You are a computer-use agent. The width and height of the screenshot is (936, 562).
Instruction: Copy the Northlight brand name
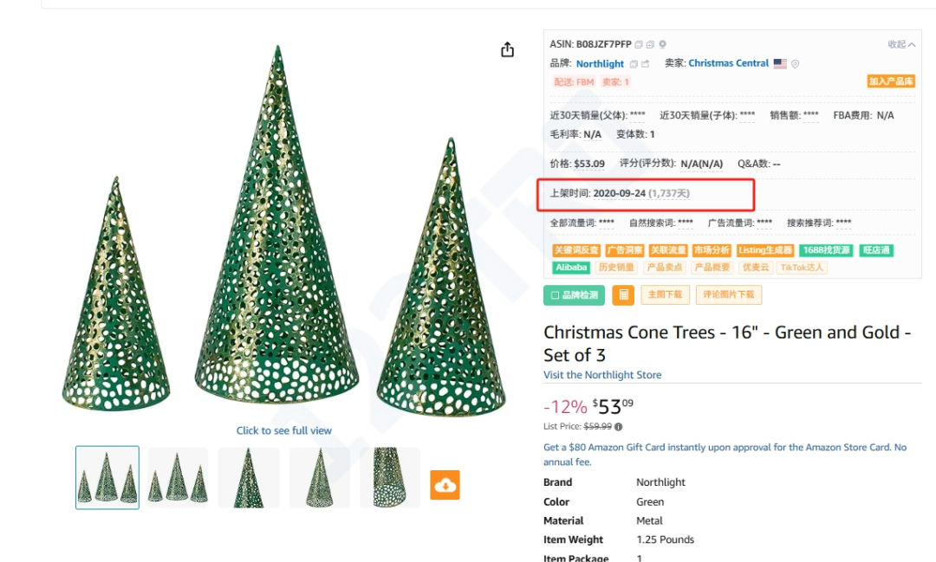(x=634, y=64)
